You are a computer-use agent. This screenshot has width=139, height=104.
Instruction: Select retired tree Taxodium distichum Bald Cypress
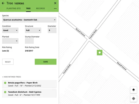(29, 93)
